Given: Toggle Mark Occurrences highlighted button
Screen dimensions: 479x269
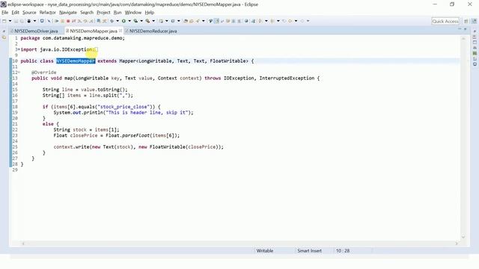Looking at the screenshot, I should [216, 21].
